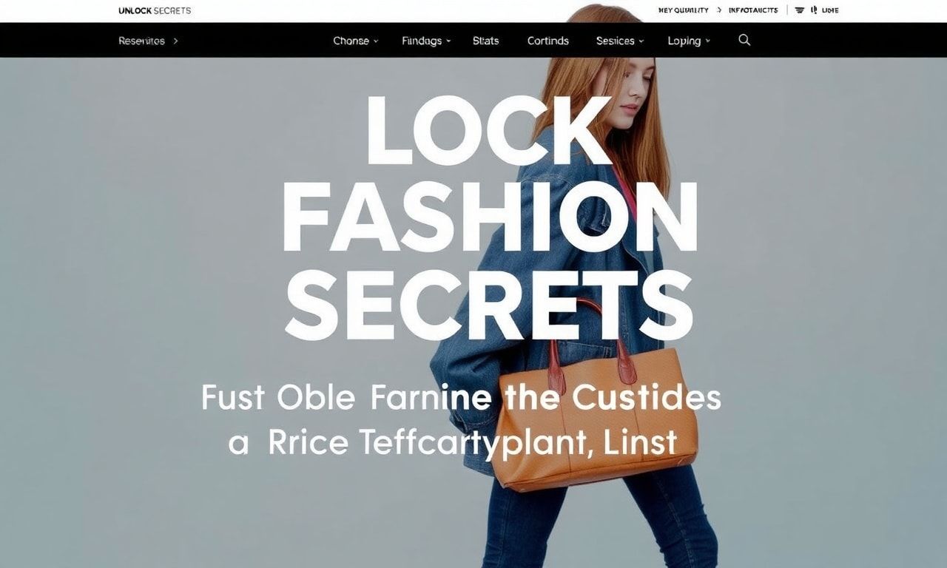Click the arrow after Resenites
Viewport: 947px width, 568px height.
pyautogui.click(x=175, y=41)
